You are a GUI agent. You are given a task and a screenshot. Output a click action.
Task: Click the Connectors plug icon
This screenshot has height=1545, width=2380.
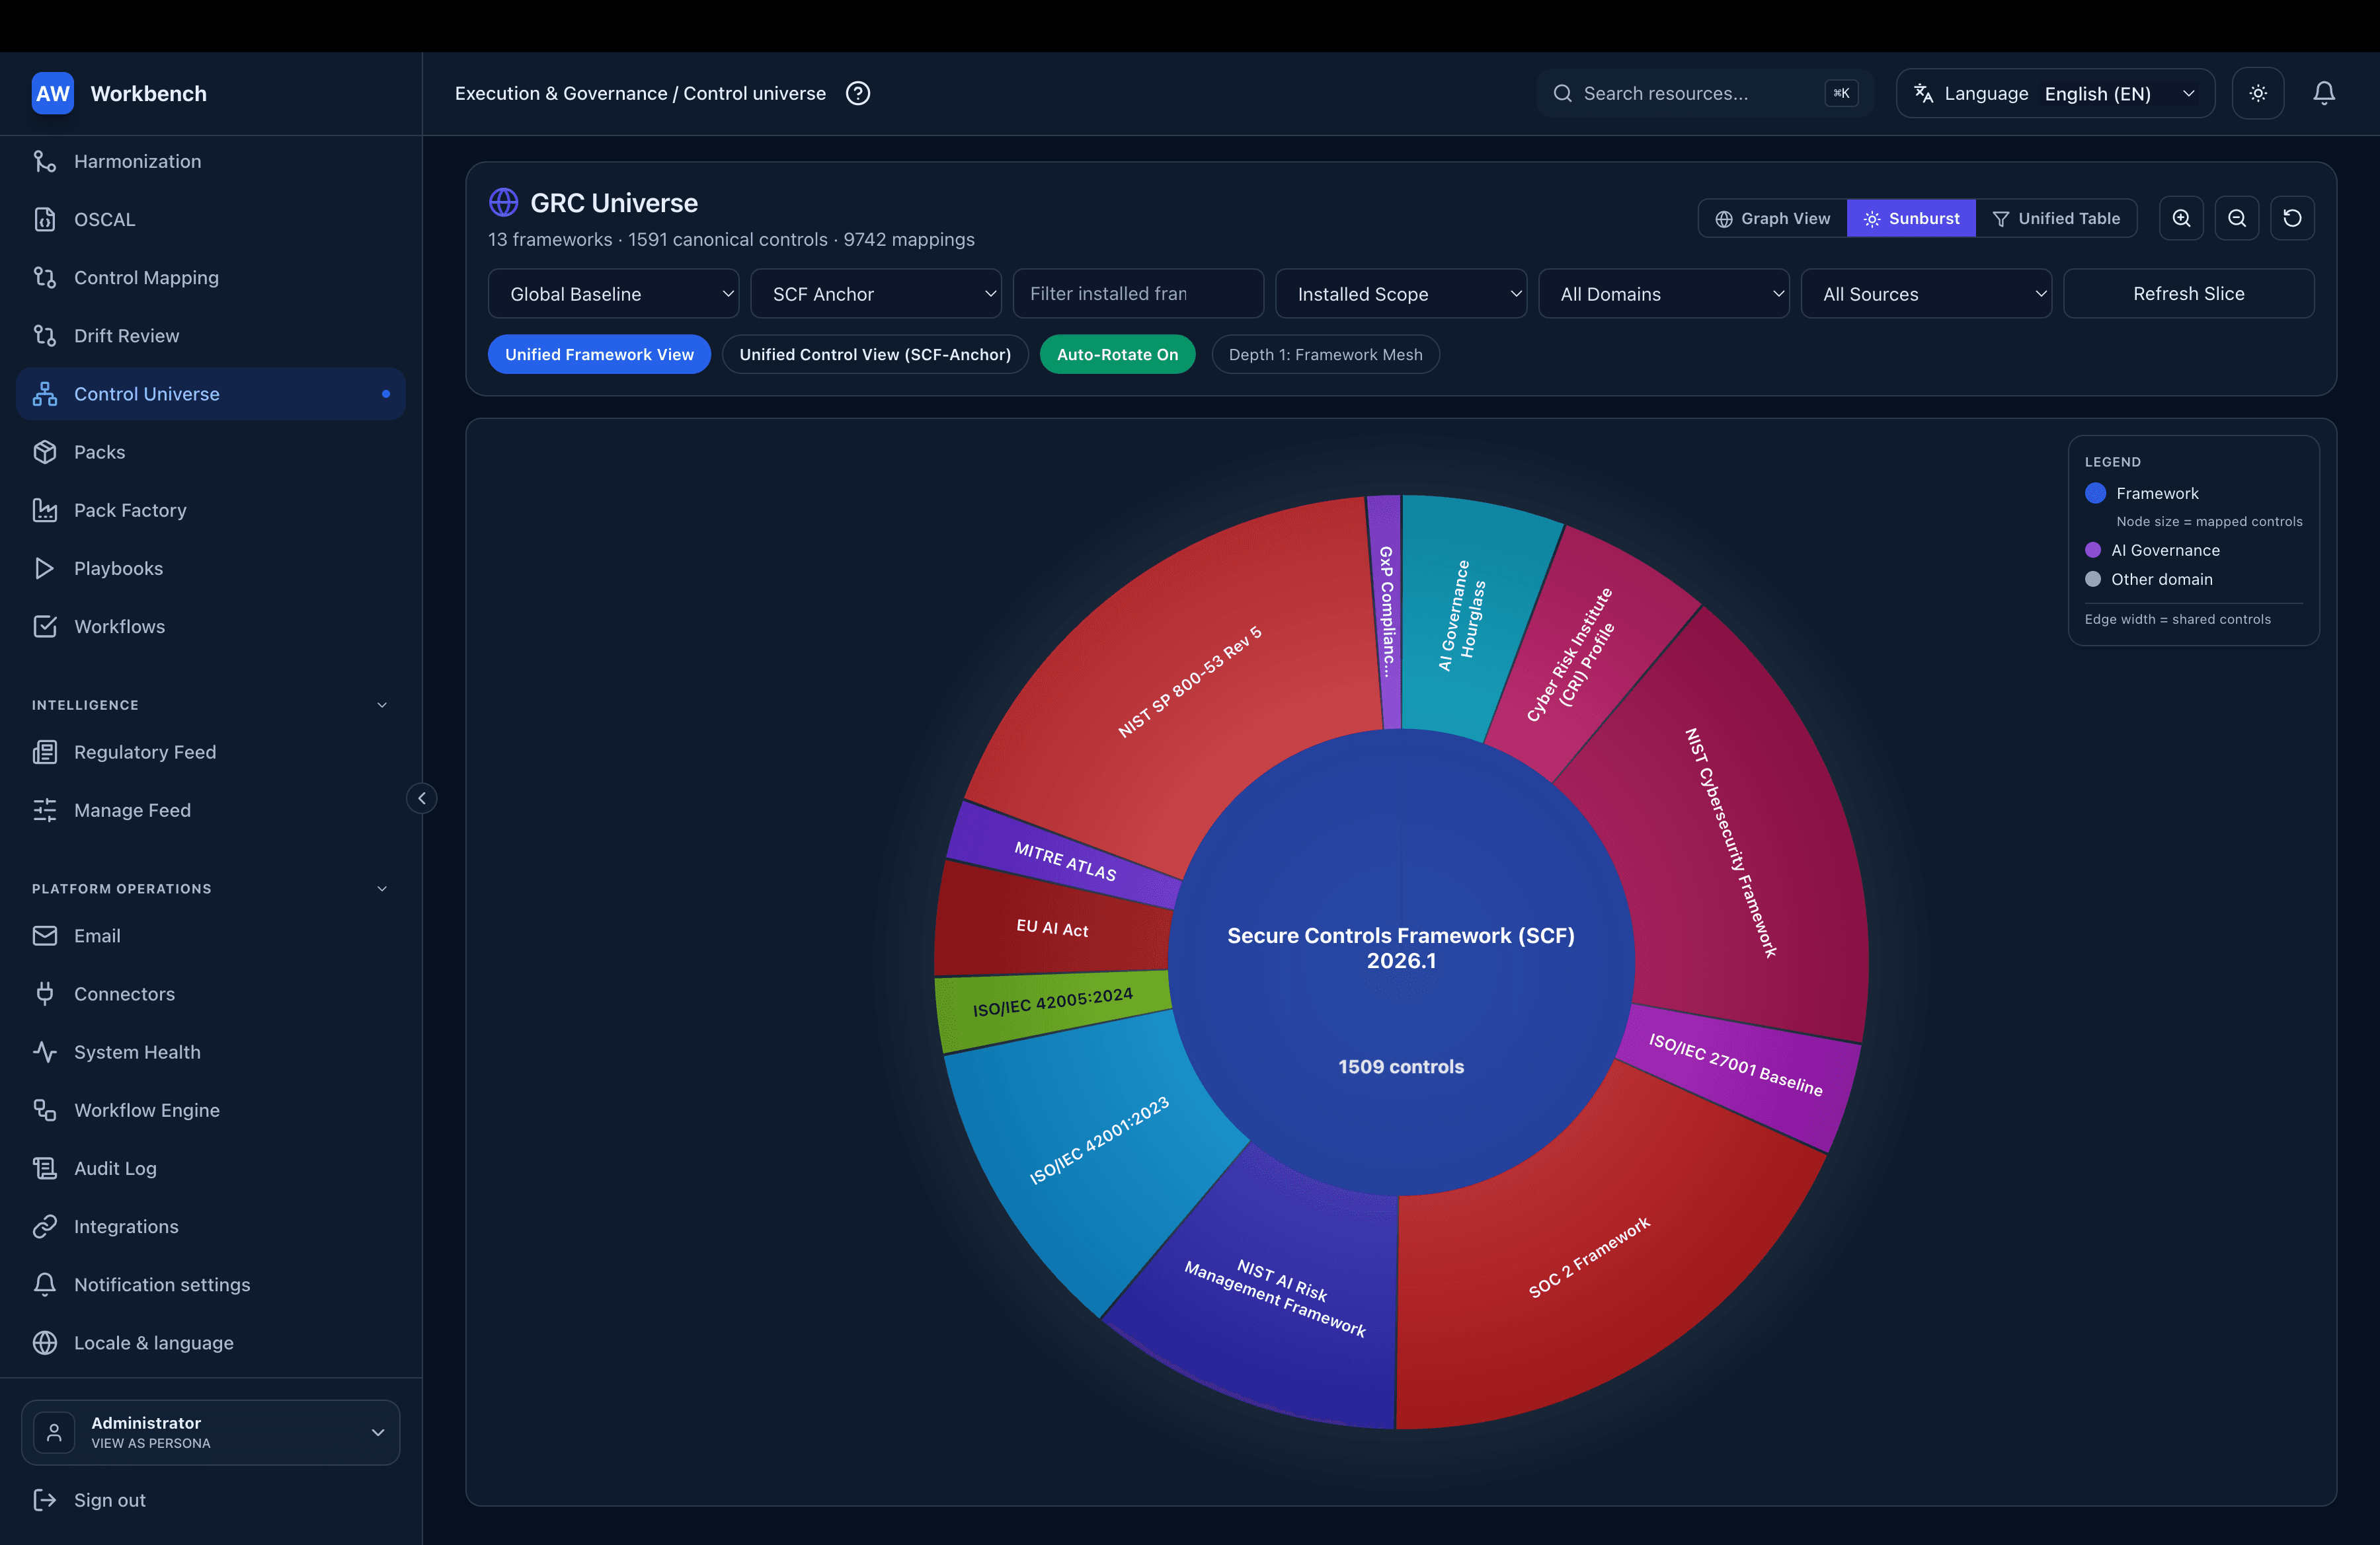click(45, 993)
